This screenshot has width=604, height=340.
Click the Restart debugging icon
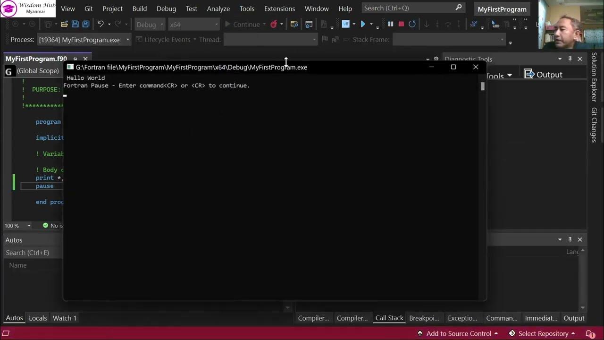412,24
